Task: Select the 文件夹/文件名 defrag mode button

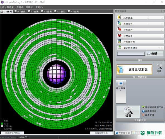Action: tap(134, 70)
